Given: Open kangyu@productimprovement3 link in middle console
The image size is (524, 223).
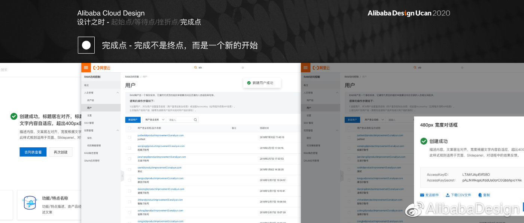Looking at the screenshot, I should (x=161, y=178).
